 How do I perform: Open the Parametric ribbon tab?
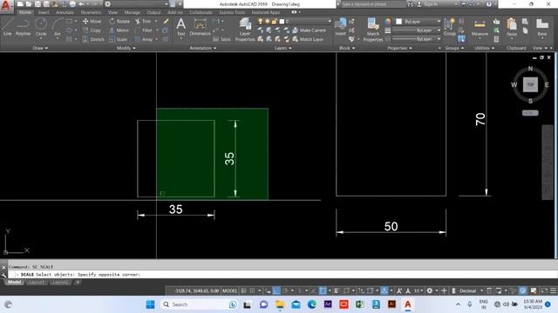click(x=91, y=12)
